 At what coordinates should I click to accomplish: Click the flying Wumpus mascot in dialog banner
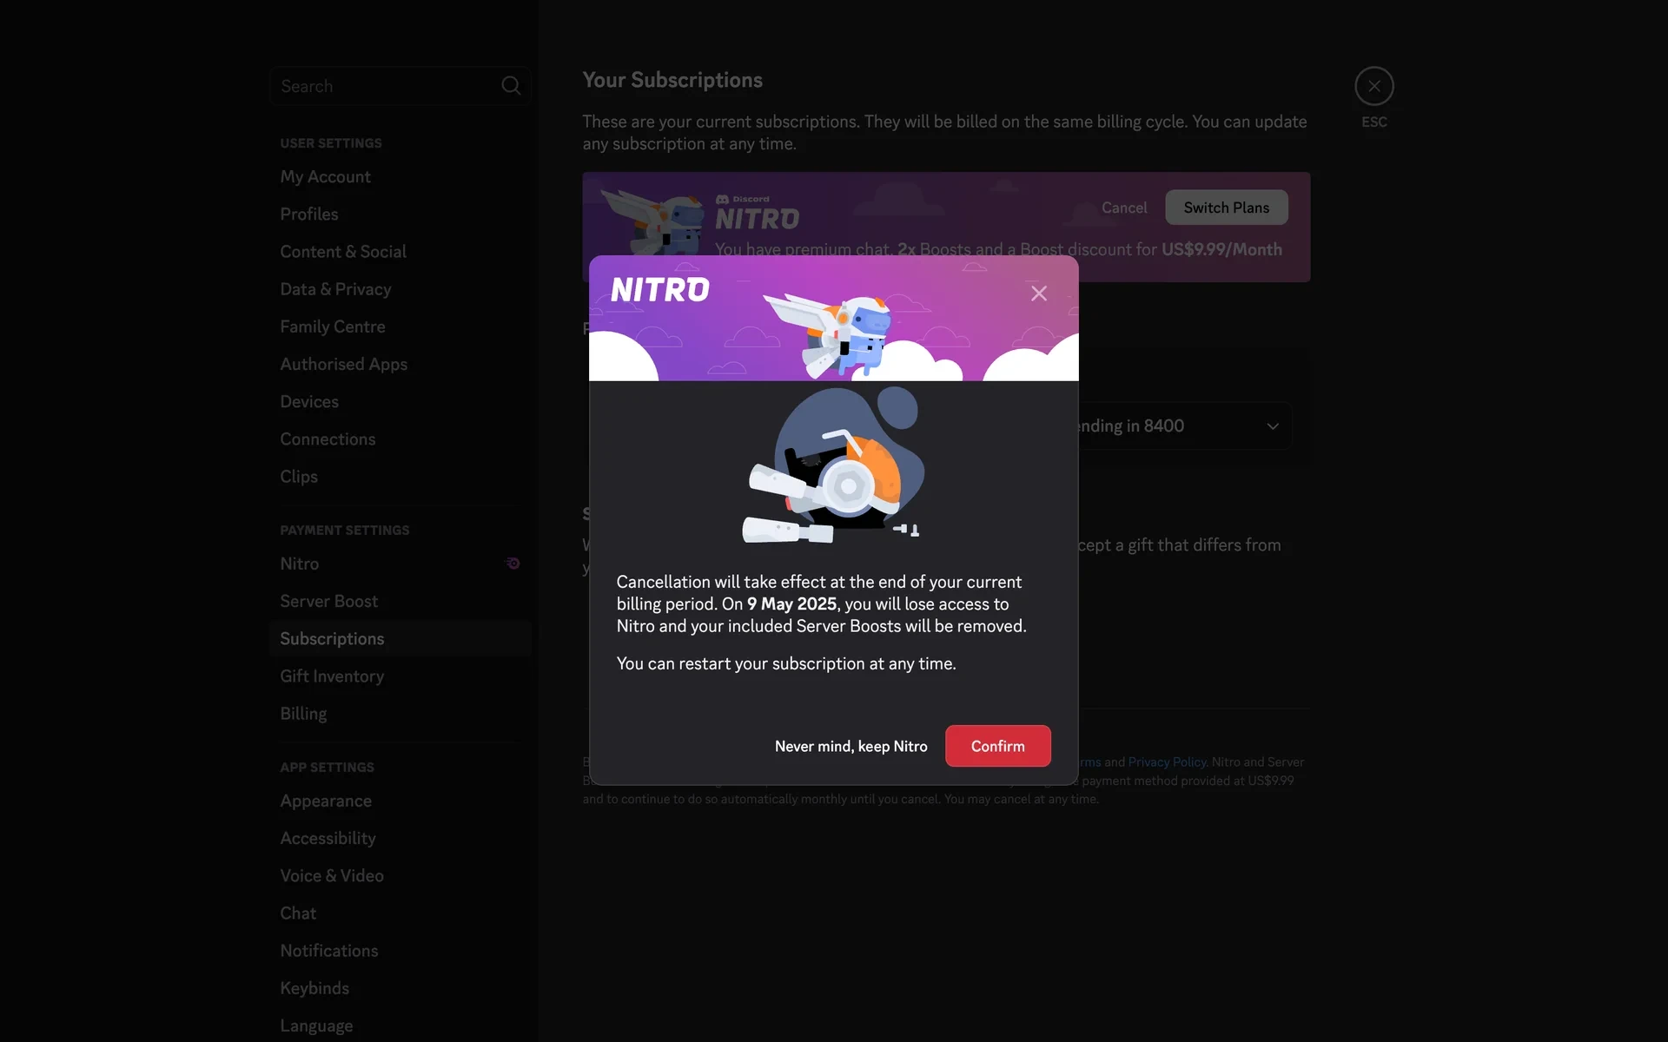(830, 334)
